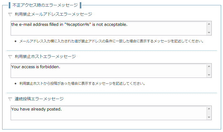Click scroll-down arrow in e-mail address message box

coord(209,33)
